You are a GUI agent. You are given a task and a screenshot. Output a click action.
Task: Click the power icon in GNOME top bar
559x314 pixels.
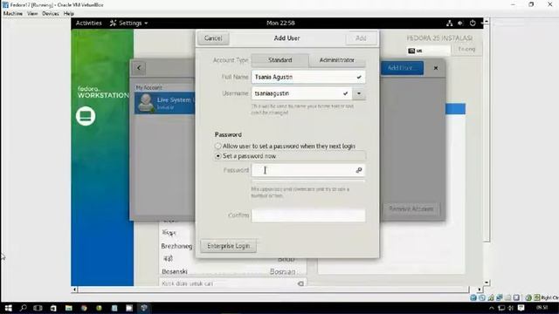click(473, 24)
